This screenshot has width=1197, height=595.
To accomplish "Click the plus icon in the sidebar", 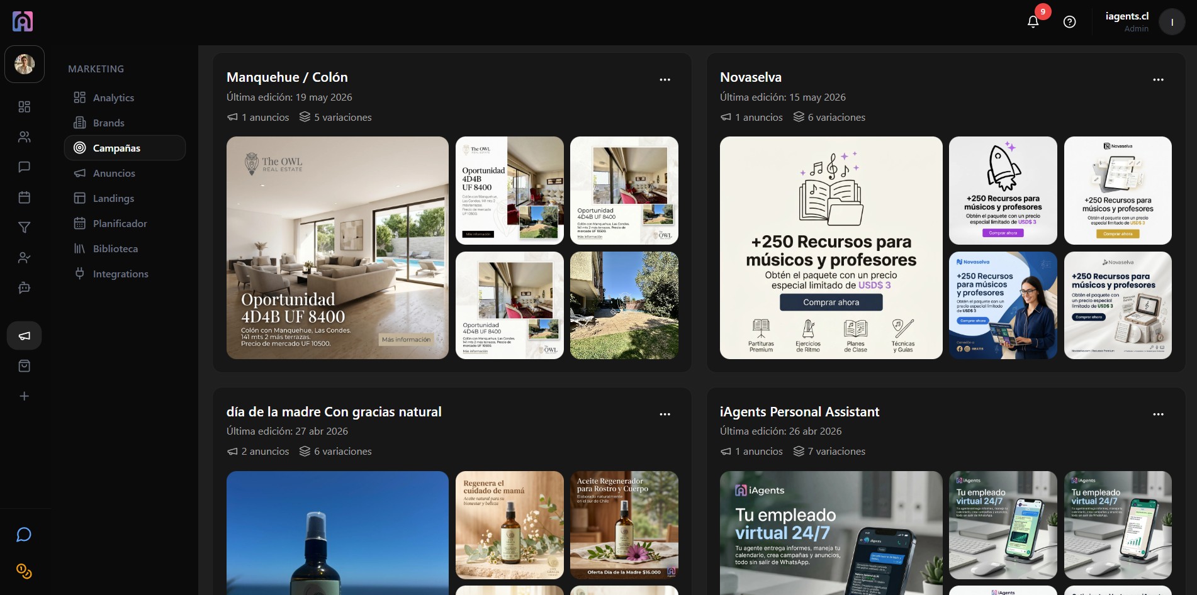I will click(25, 396).
